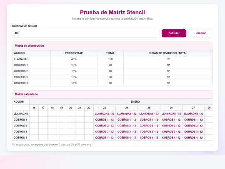This screenshot has width=225, height=169.
Task: Click the Limpiar button
Action: tap(200, 33)
